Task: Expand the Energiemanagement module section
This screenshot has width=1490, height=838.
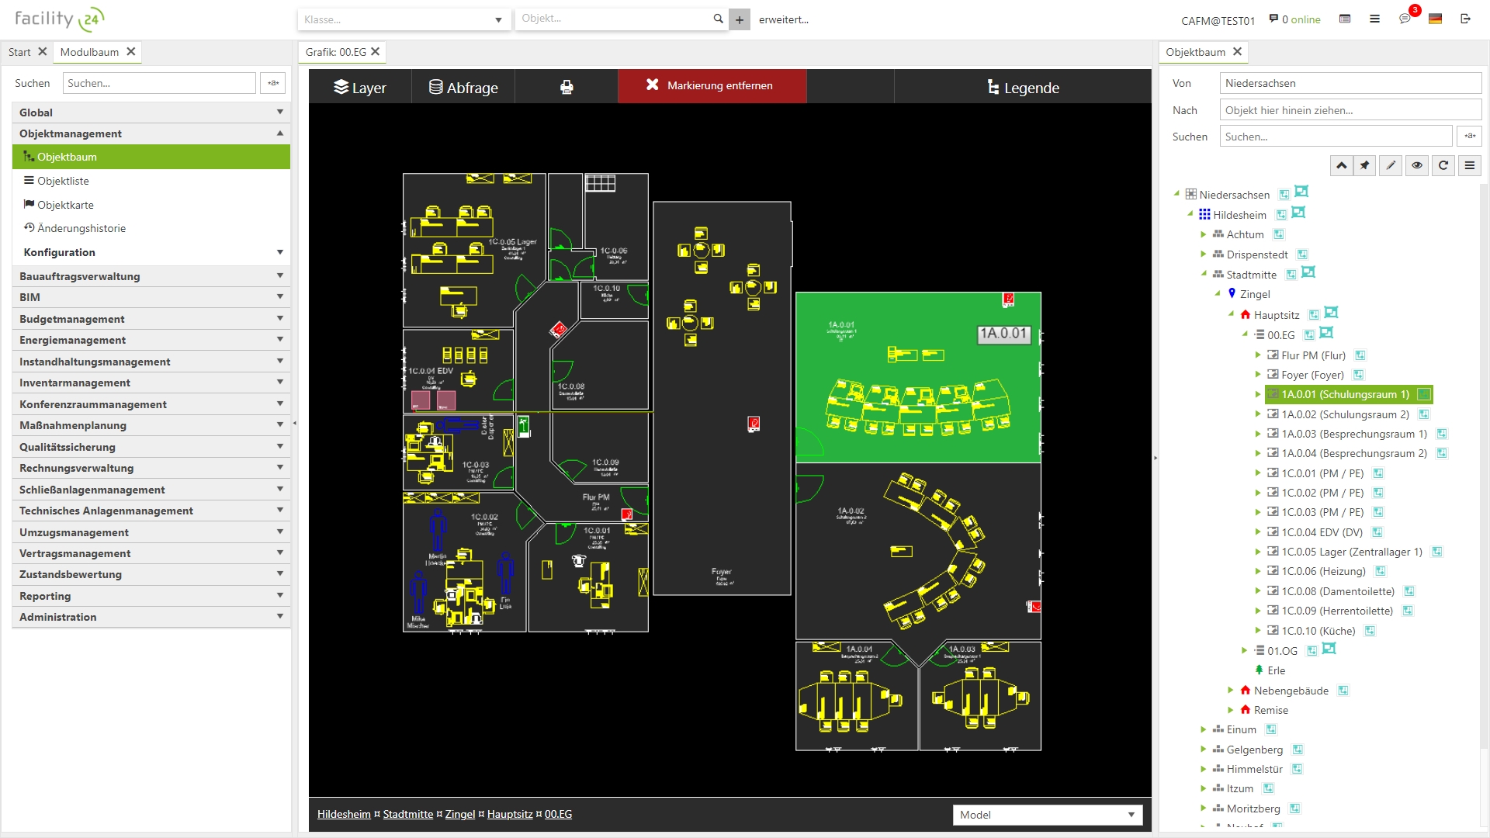Action: tap(150, 340)
